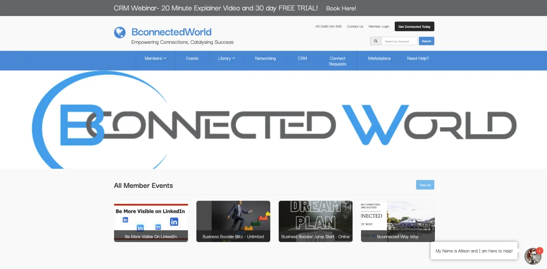Click the CRM Webinar announcement text
Image resolution: width=547 pixels, height=269 pixels.
pos(216,8)
